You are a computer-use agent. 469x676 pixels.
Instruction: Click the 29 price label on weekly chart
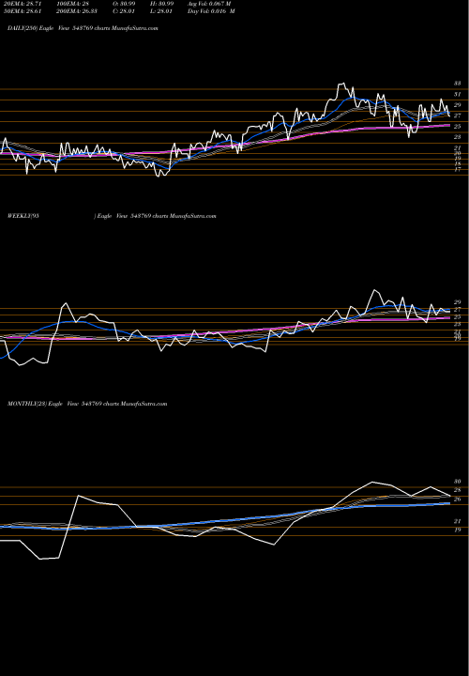pos(458,302)
